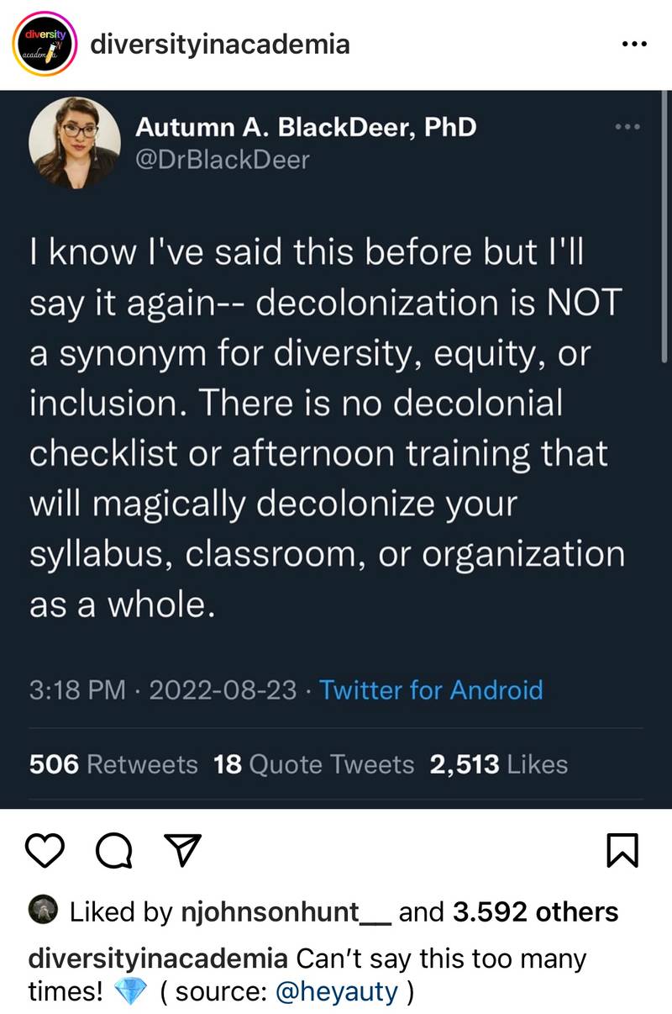The image size is (672, 1014).
Task: Tap the diversityinacademia username in the header
Action: pyautogui.click(x=219, y=44)
